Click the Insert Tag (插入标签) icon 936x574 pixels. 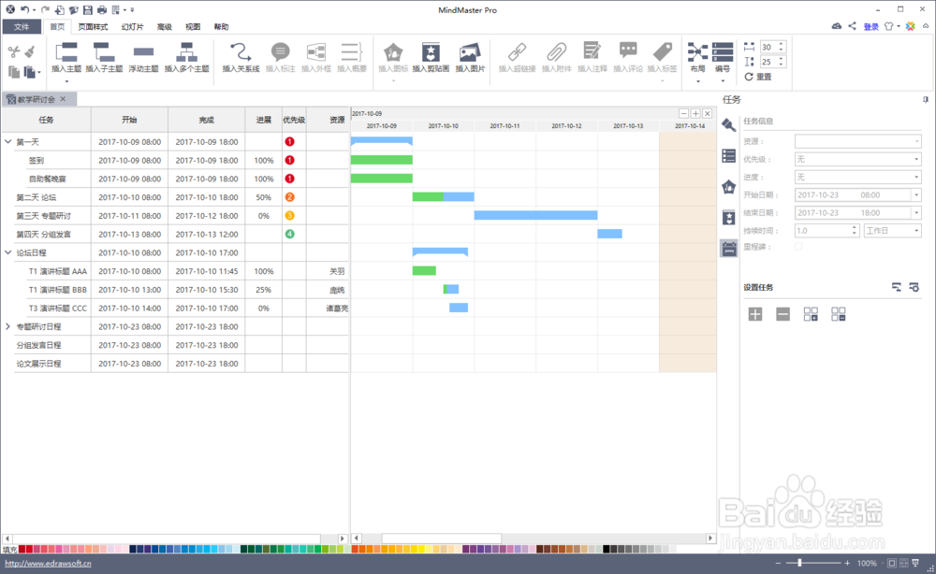662,52
